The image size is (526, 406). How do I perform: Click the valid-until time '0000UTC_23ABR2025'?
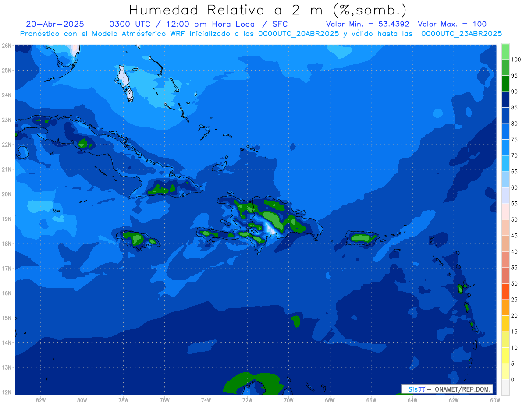pyautogui.click(x=462, y=34)
